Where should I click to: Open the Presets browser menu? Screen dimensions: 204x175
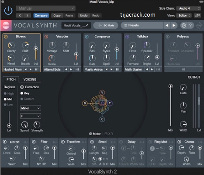pos(142,25)
